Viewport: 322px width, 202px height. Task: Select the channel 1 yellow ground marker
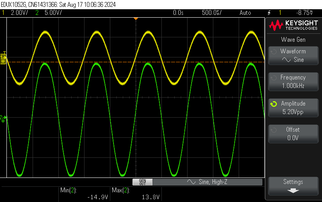4,59
